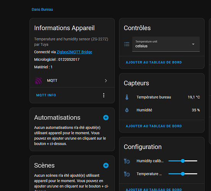Viewport: 211px width, 191px height.
Task: Open the Temperature unit dropdown
Action: click(166, 44)
